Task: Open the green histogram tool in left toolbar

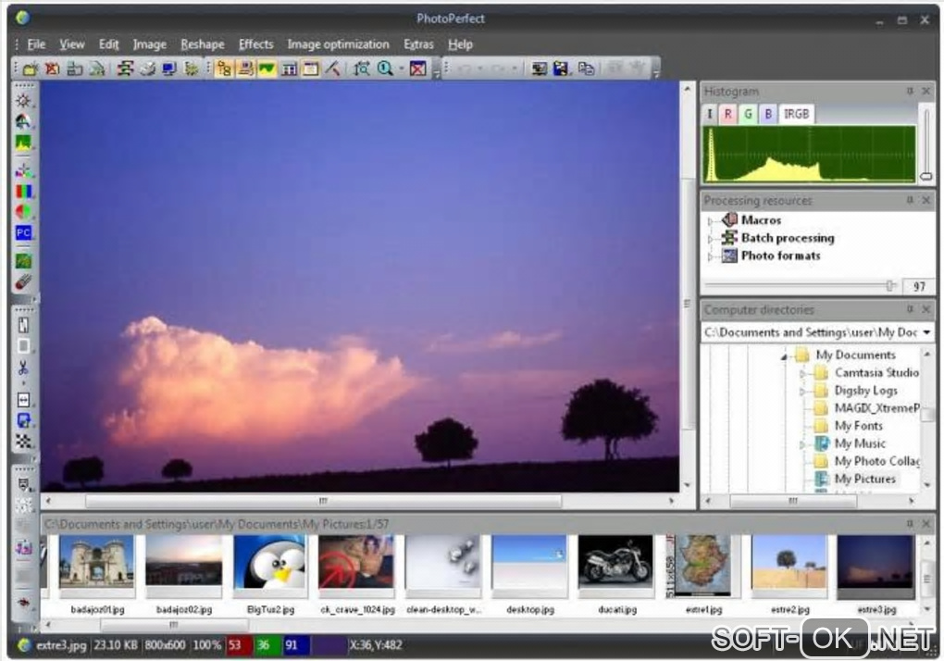Action: (x=23, y=143)
